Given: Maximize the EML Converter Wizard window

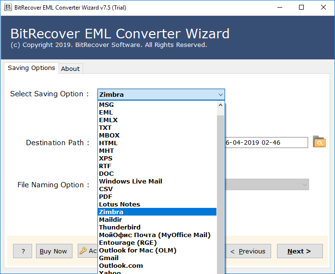Looking at the screenshot, I should tap(301, 8).
